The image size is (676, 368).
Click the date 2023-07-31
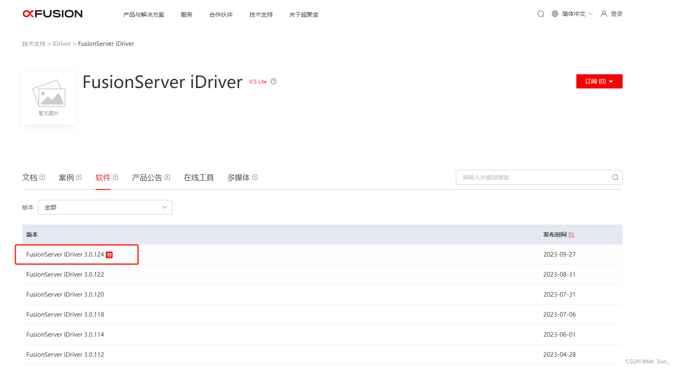(x=559, y=295)
